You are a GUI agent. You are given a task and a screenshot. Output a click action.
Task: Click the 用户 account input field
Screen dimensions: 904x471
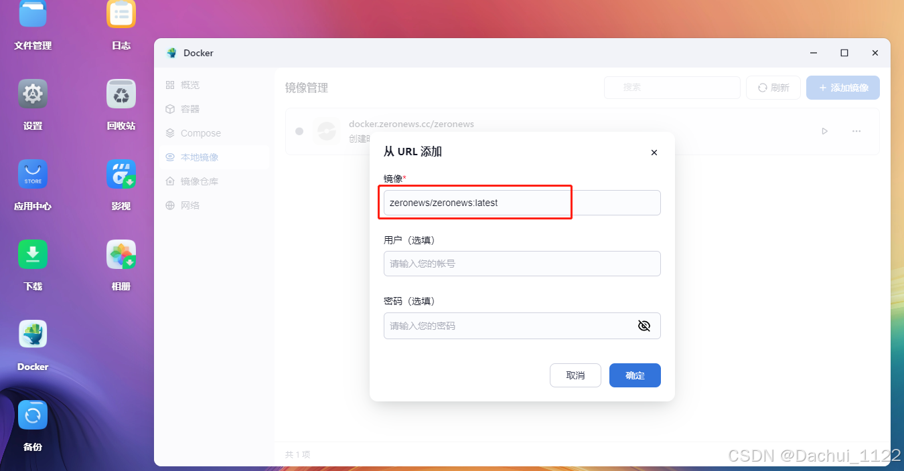522,264
